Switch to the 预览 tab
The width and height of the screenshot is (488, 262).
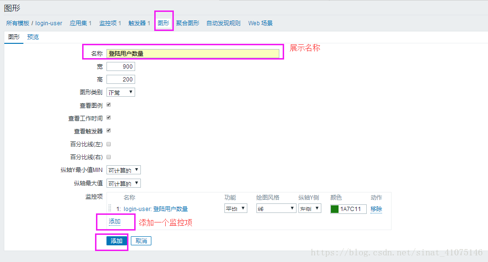(33, 37)
